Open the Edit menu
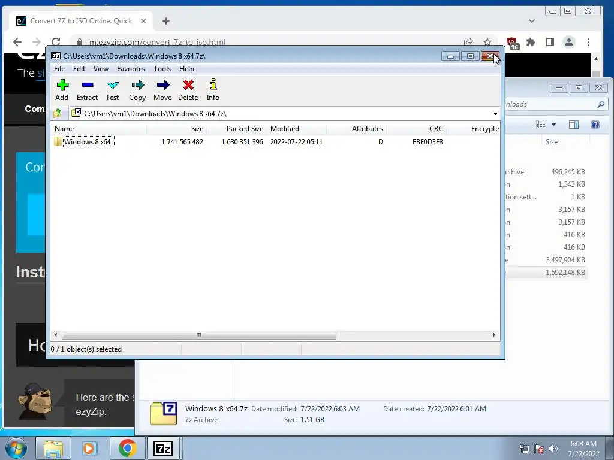The height and width of the screenshot is (460, 614). click(x=79, y=69)
